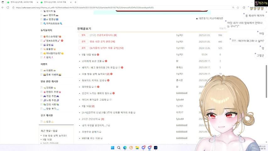Open the post 어디서 본거같은 그림체
Screen dimensions: 268x151
(x=94, y=100)
